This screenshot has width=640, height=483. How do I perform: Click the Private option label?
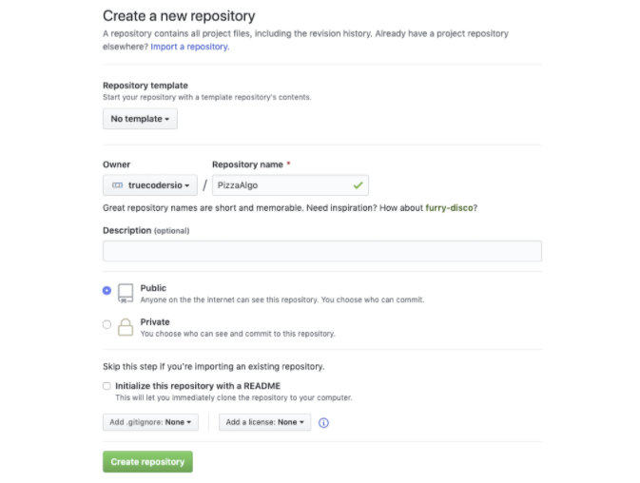click(x=155, y=322)
